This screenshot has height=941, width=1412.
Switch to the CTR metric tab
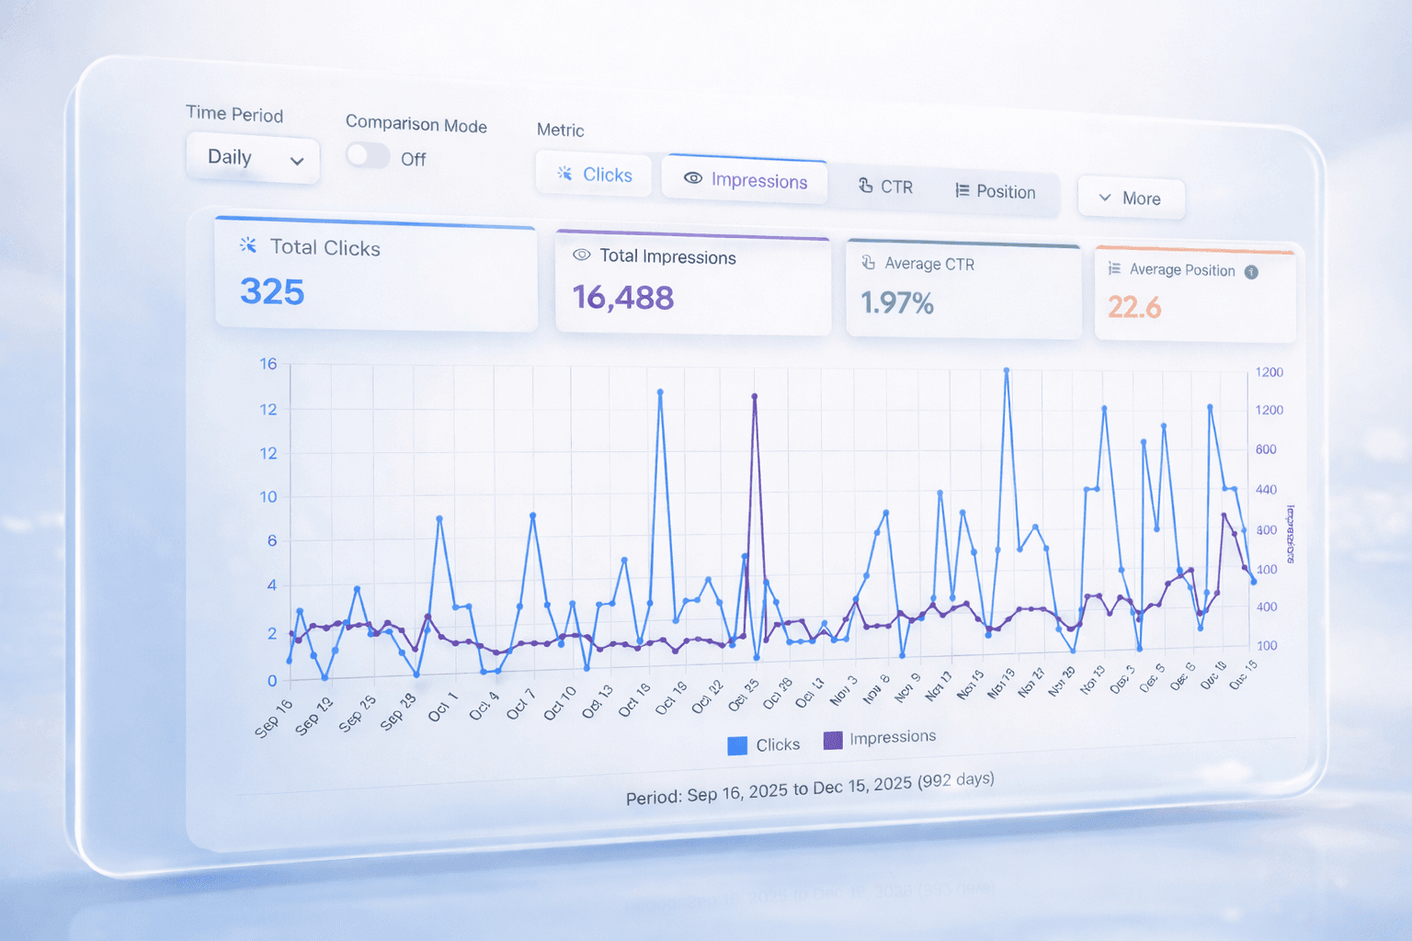coord(885,186)
